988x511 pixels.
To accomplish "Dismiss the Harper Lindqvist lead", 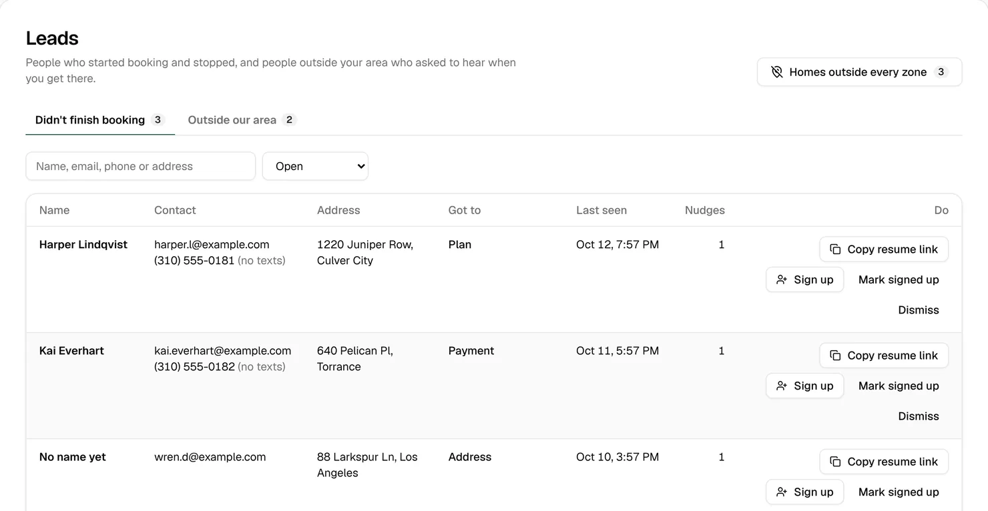I will (919, 310).
